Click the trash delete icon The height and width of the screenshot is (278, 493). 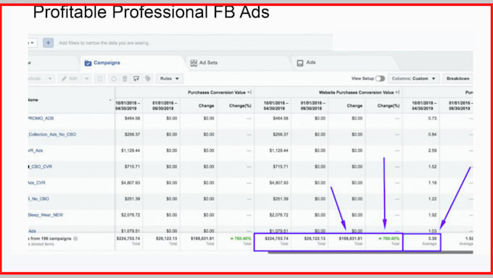pos(125,78)
